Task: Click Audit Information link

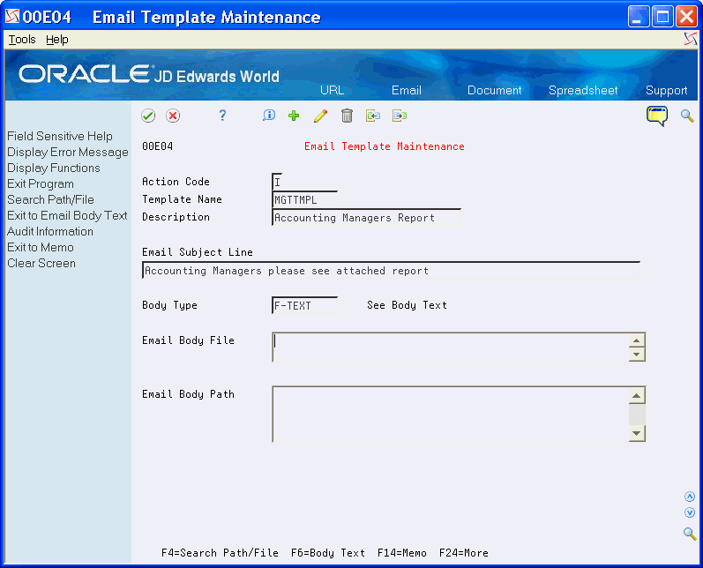Action: click(49, 231)
